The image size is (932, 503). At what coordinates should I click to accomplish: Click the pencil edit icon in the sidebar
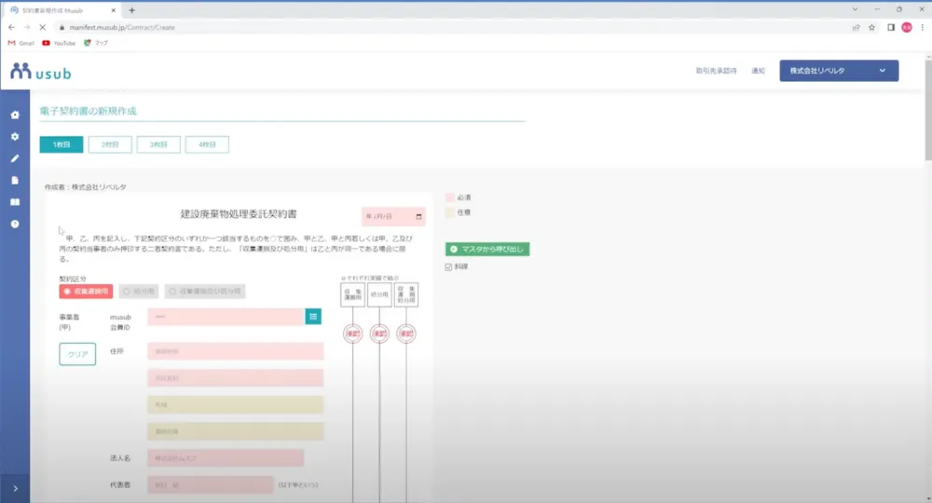click(x=15, y=158)
